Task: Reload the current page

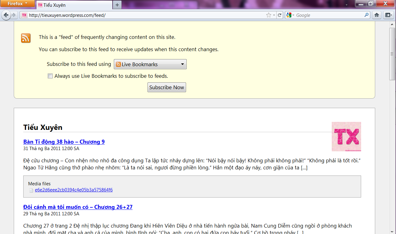Action: click(x=279, y=15)
